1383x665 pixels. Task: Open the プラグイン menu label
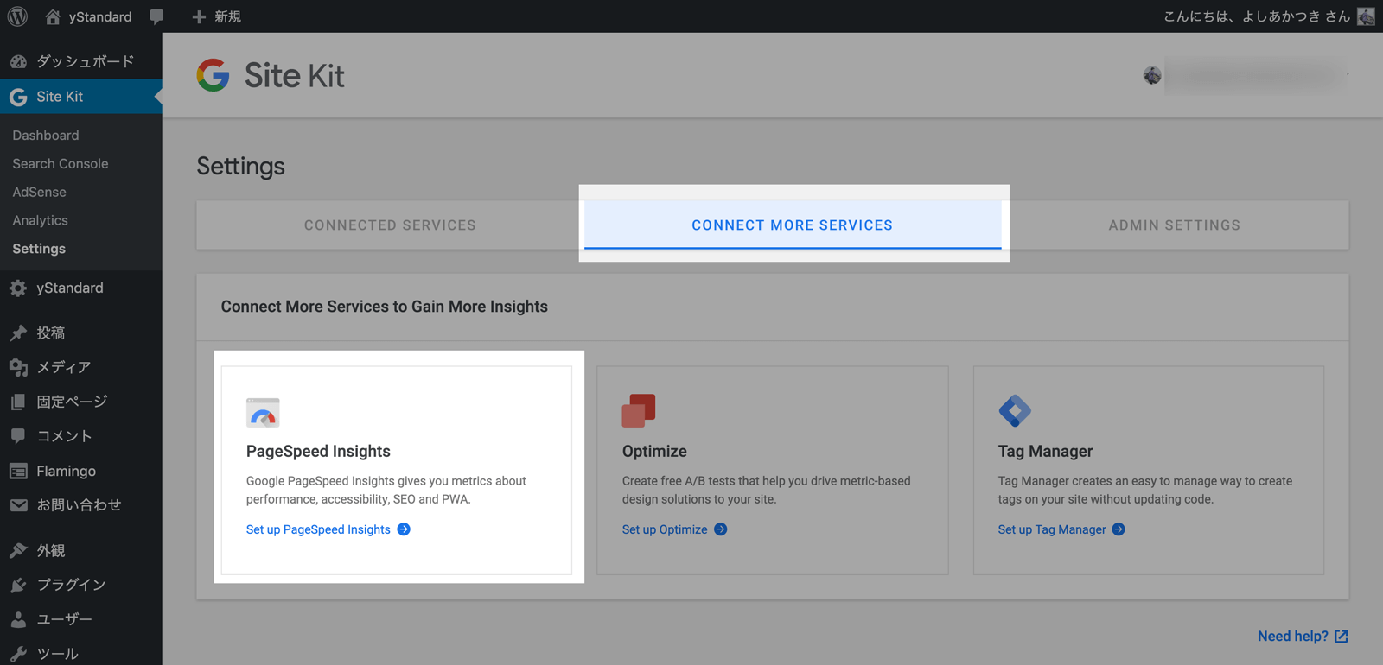pos(71,585)
